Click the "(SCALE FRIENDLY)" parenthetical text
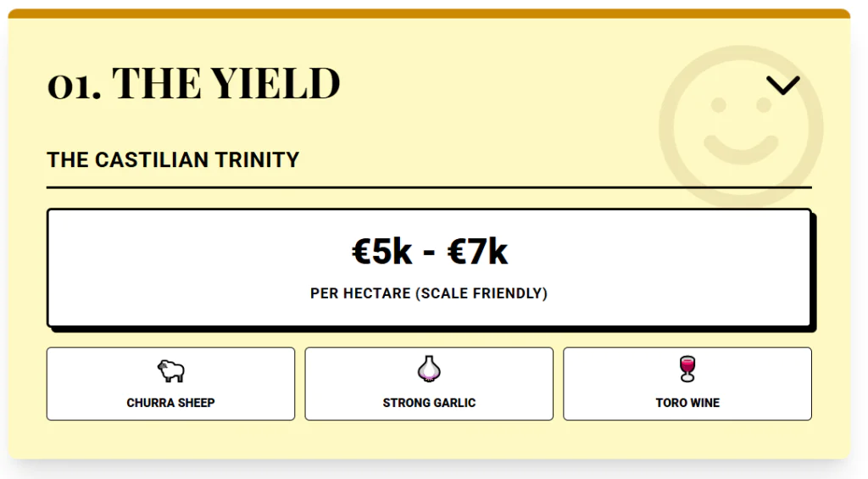 point(482,293)
